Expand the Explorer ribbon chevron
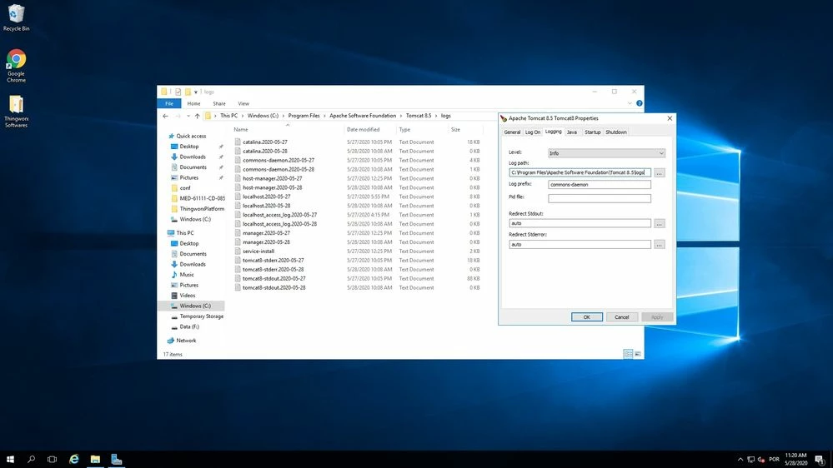Image resolution: width=833 pixels, height=468 pixels. pos(630,103)
